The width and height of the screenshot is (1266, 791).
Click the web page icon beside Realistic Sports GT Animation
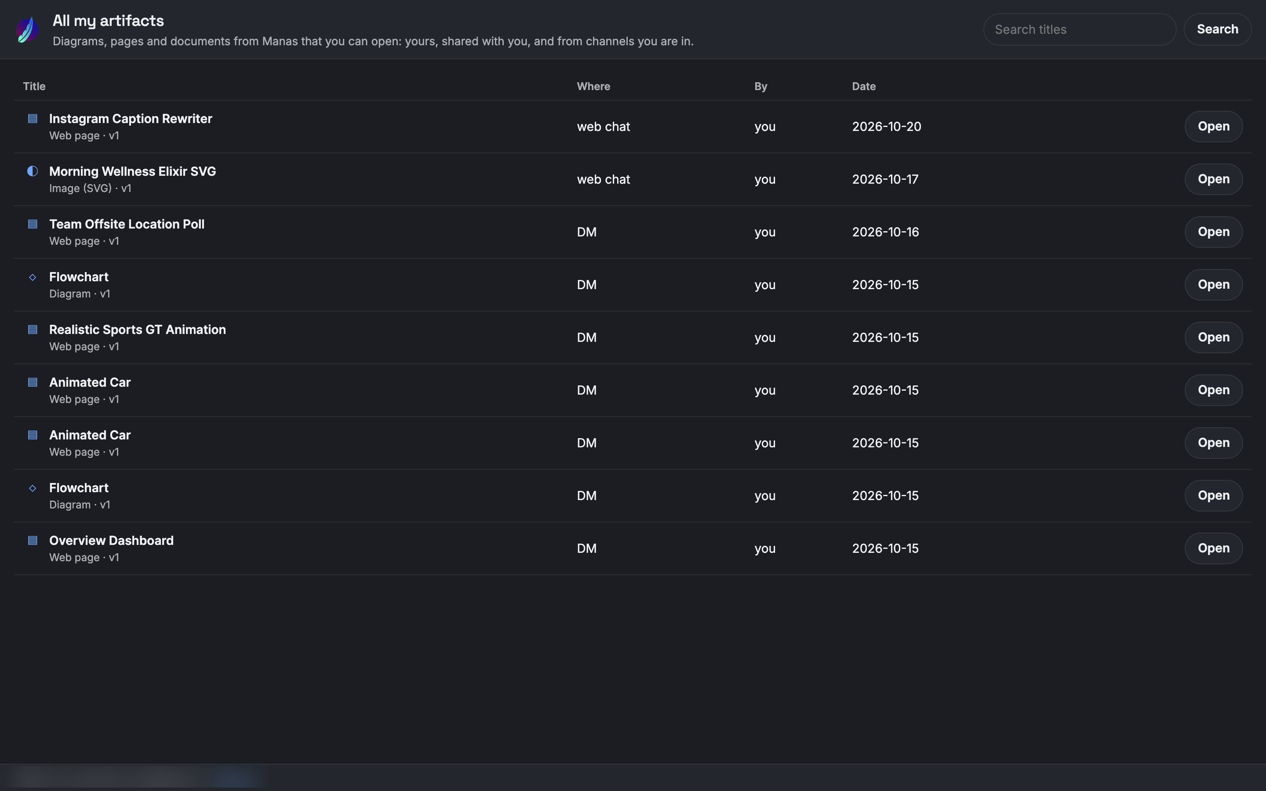point(33,330)
